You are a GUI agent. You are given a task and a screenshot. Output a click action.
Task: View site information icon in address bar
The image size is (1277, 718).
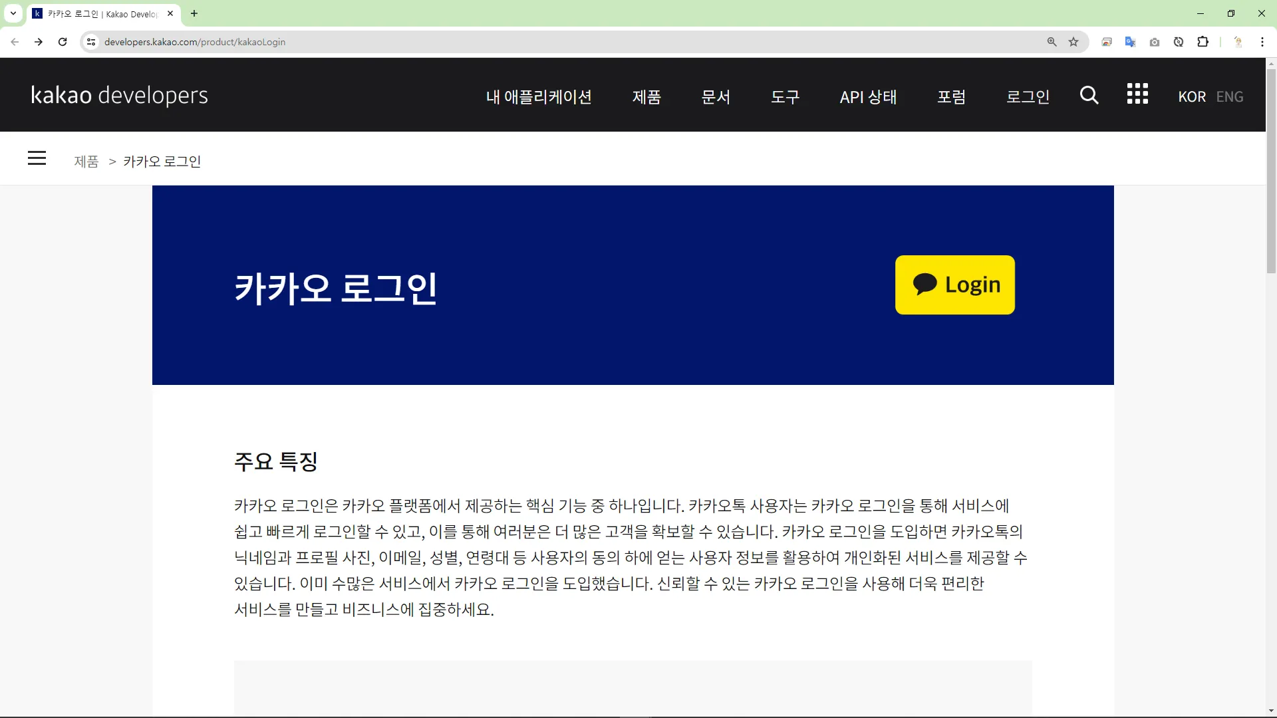tap(91, 42)
